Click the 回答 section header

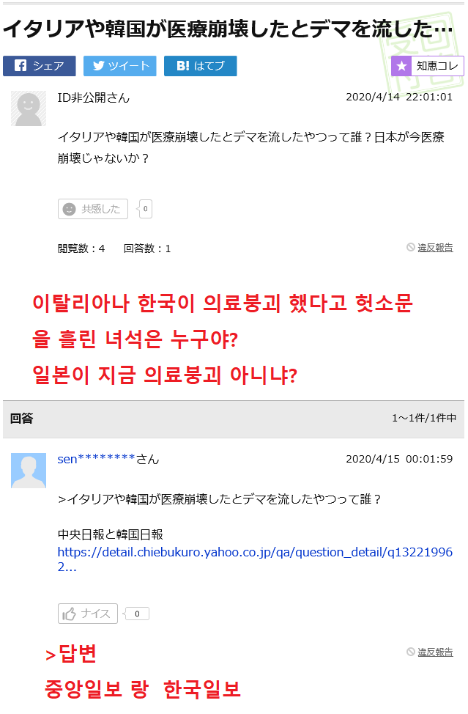[22, 419]
